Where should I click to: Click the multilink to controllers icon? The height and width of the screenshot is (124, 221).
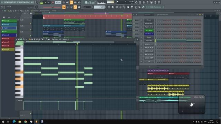[x=79, y=7]
